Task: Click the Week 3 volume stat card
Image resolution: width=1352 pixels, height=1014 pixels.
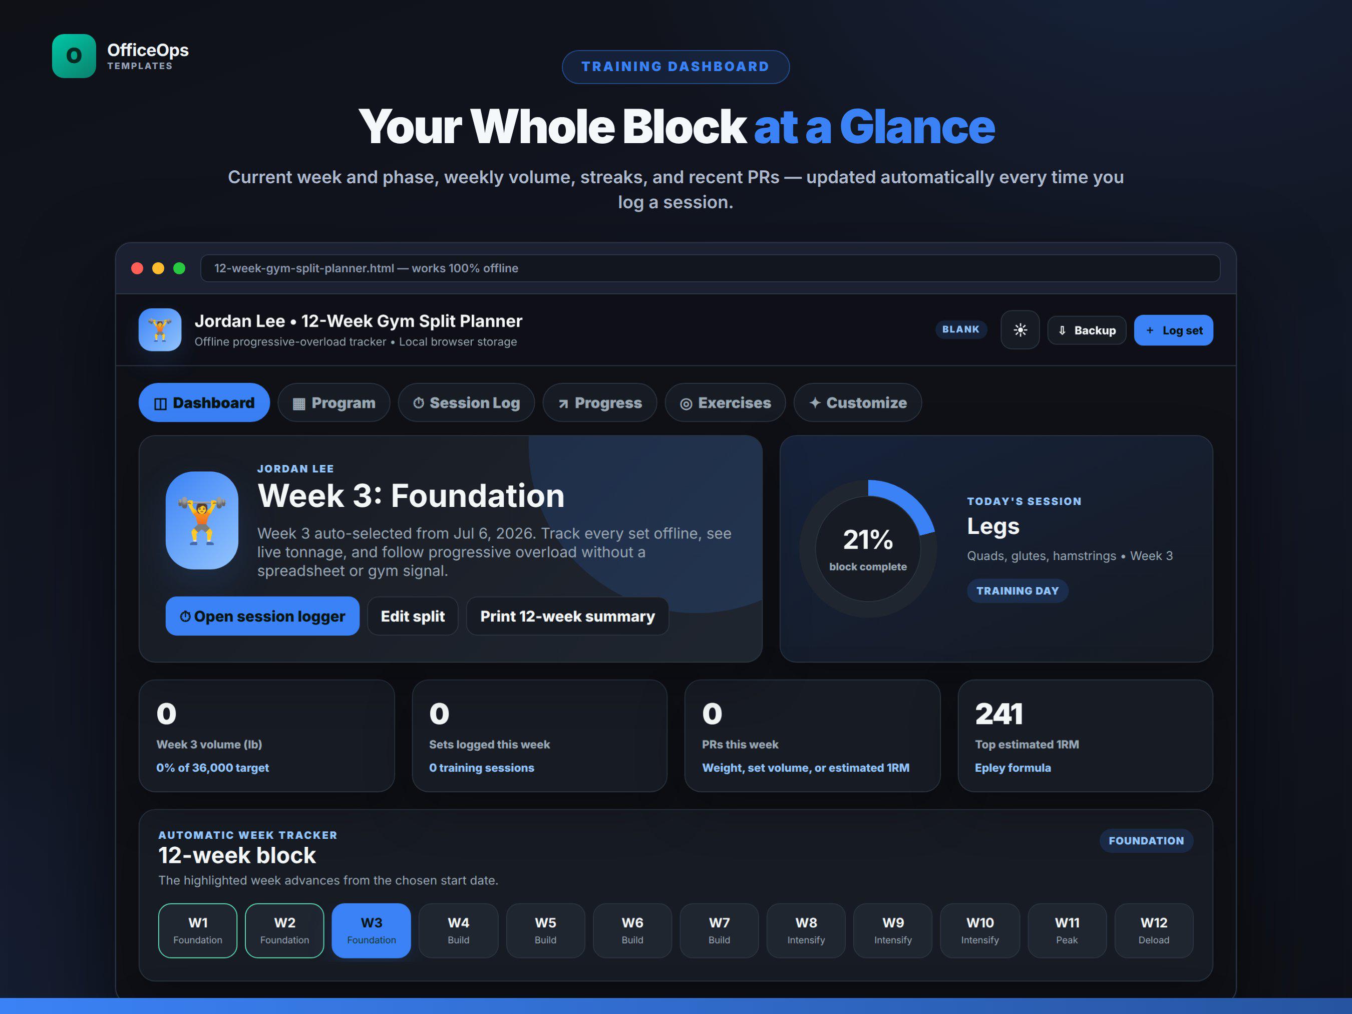Action: pos(266,736)
